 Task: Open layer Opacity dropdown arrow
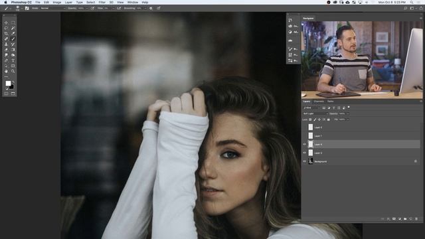point(348,114)
